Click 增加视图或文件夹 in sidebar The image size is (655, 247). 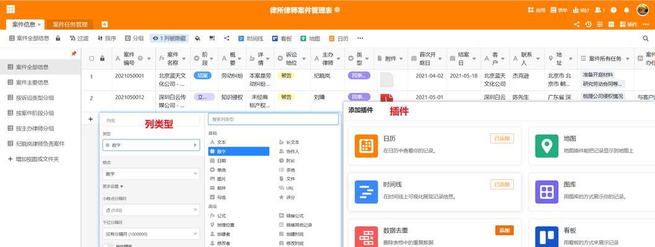click(33, 159)
